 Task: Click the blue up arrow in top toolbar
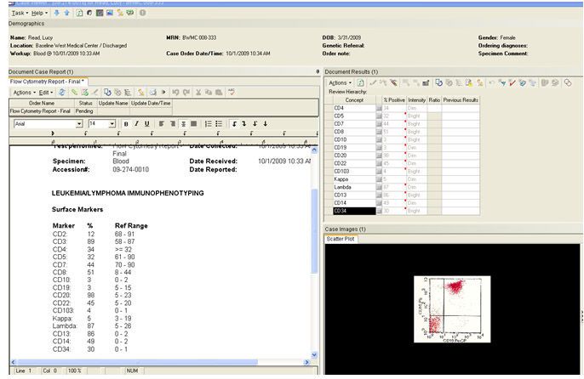[66, 14]
